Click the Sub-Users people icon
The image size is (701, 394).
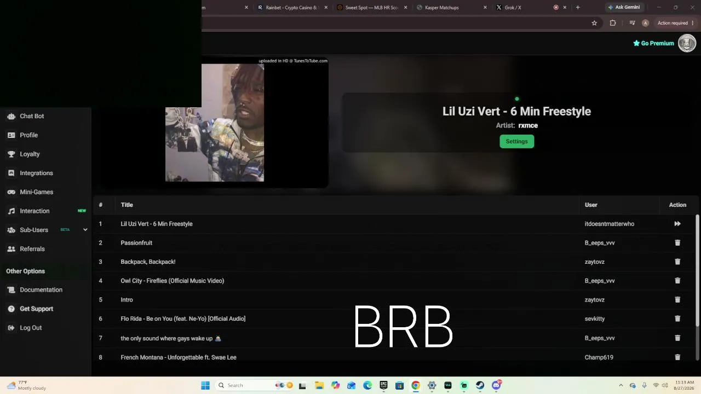[11, 230]
